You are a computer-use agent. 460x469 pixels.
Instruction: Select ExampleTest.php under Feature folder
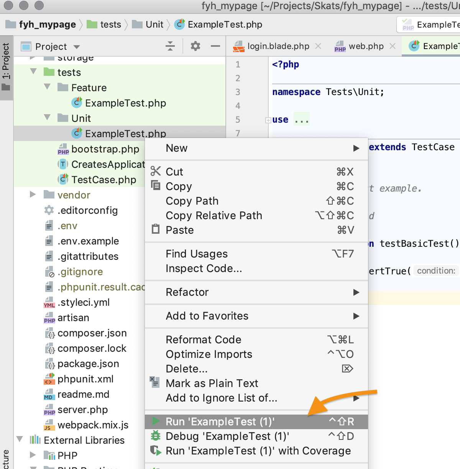119,103
